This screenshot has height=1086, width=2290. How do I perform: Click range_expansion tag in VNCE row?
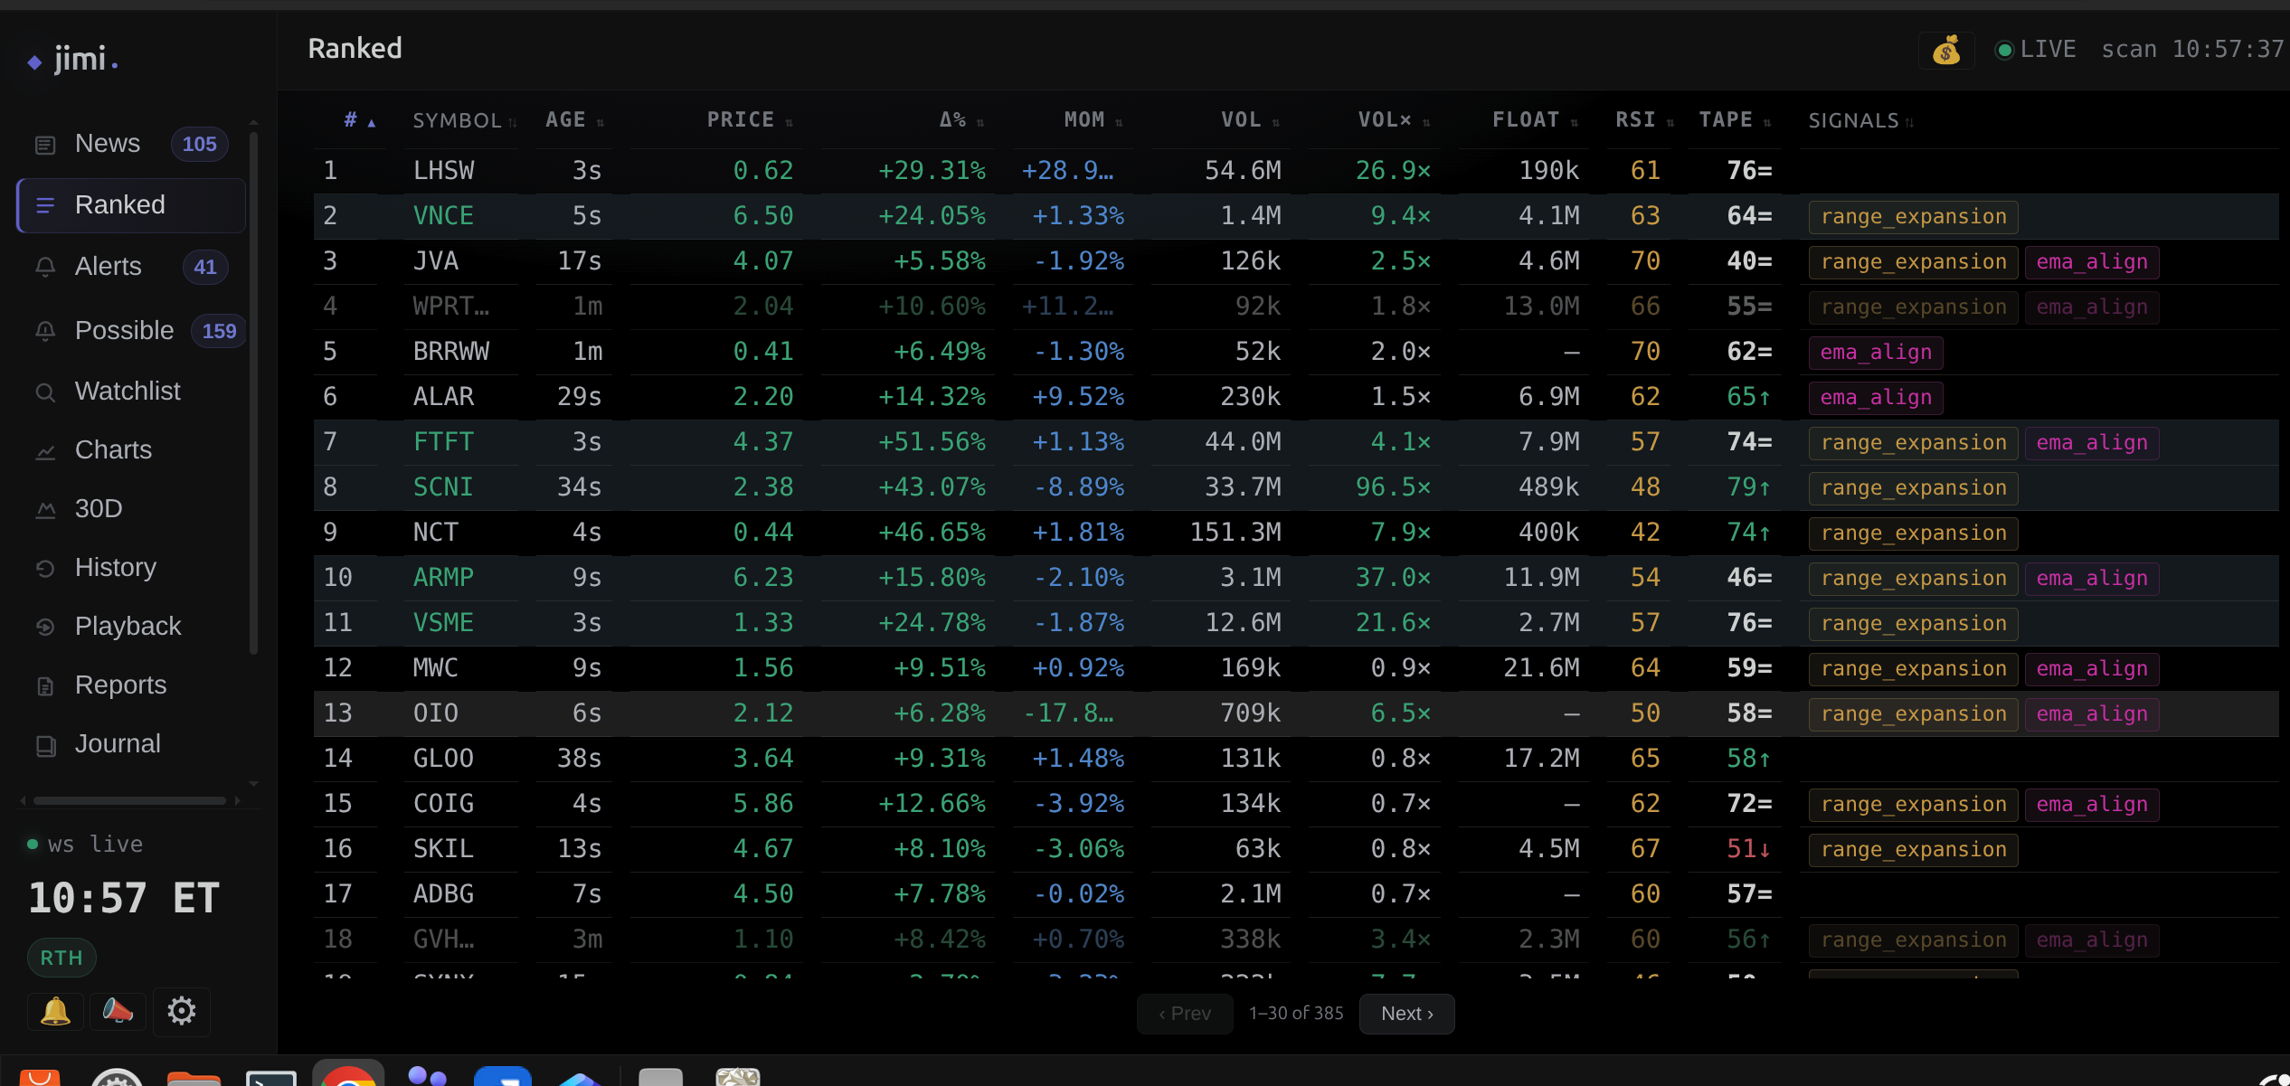tap(1913, 217)
